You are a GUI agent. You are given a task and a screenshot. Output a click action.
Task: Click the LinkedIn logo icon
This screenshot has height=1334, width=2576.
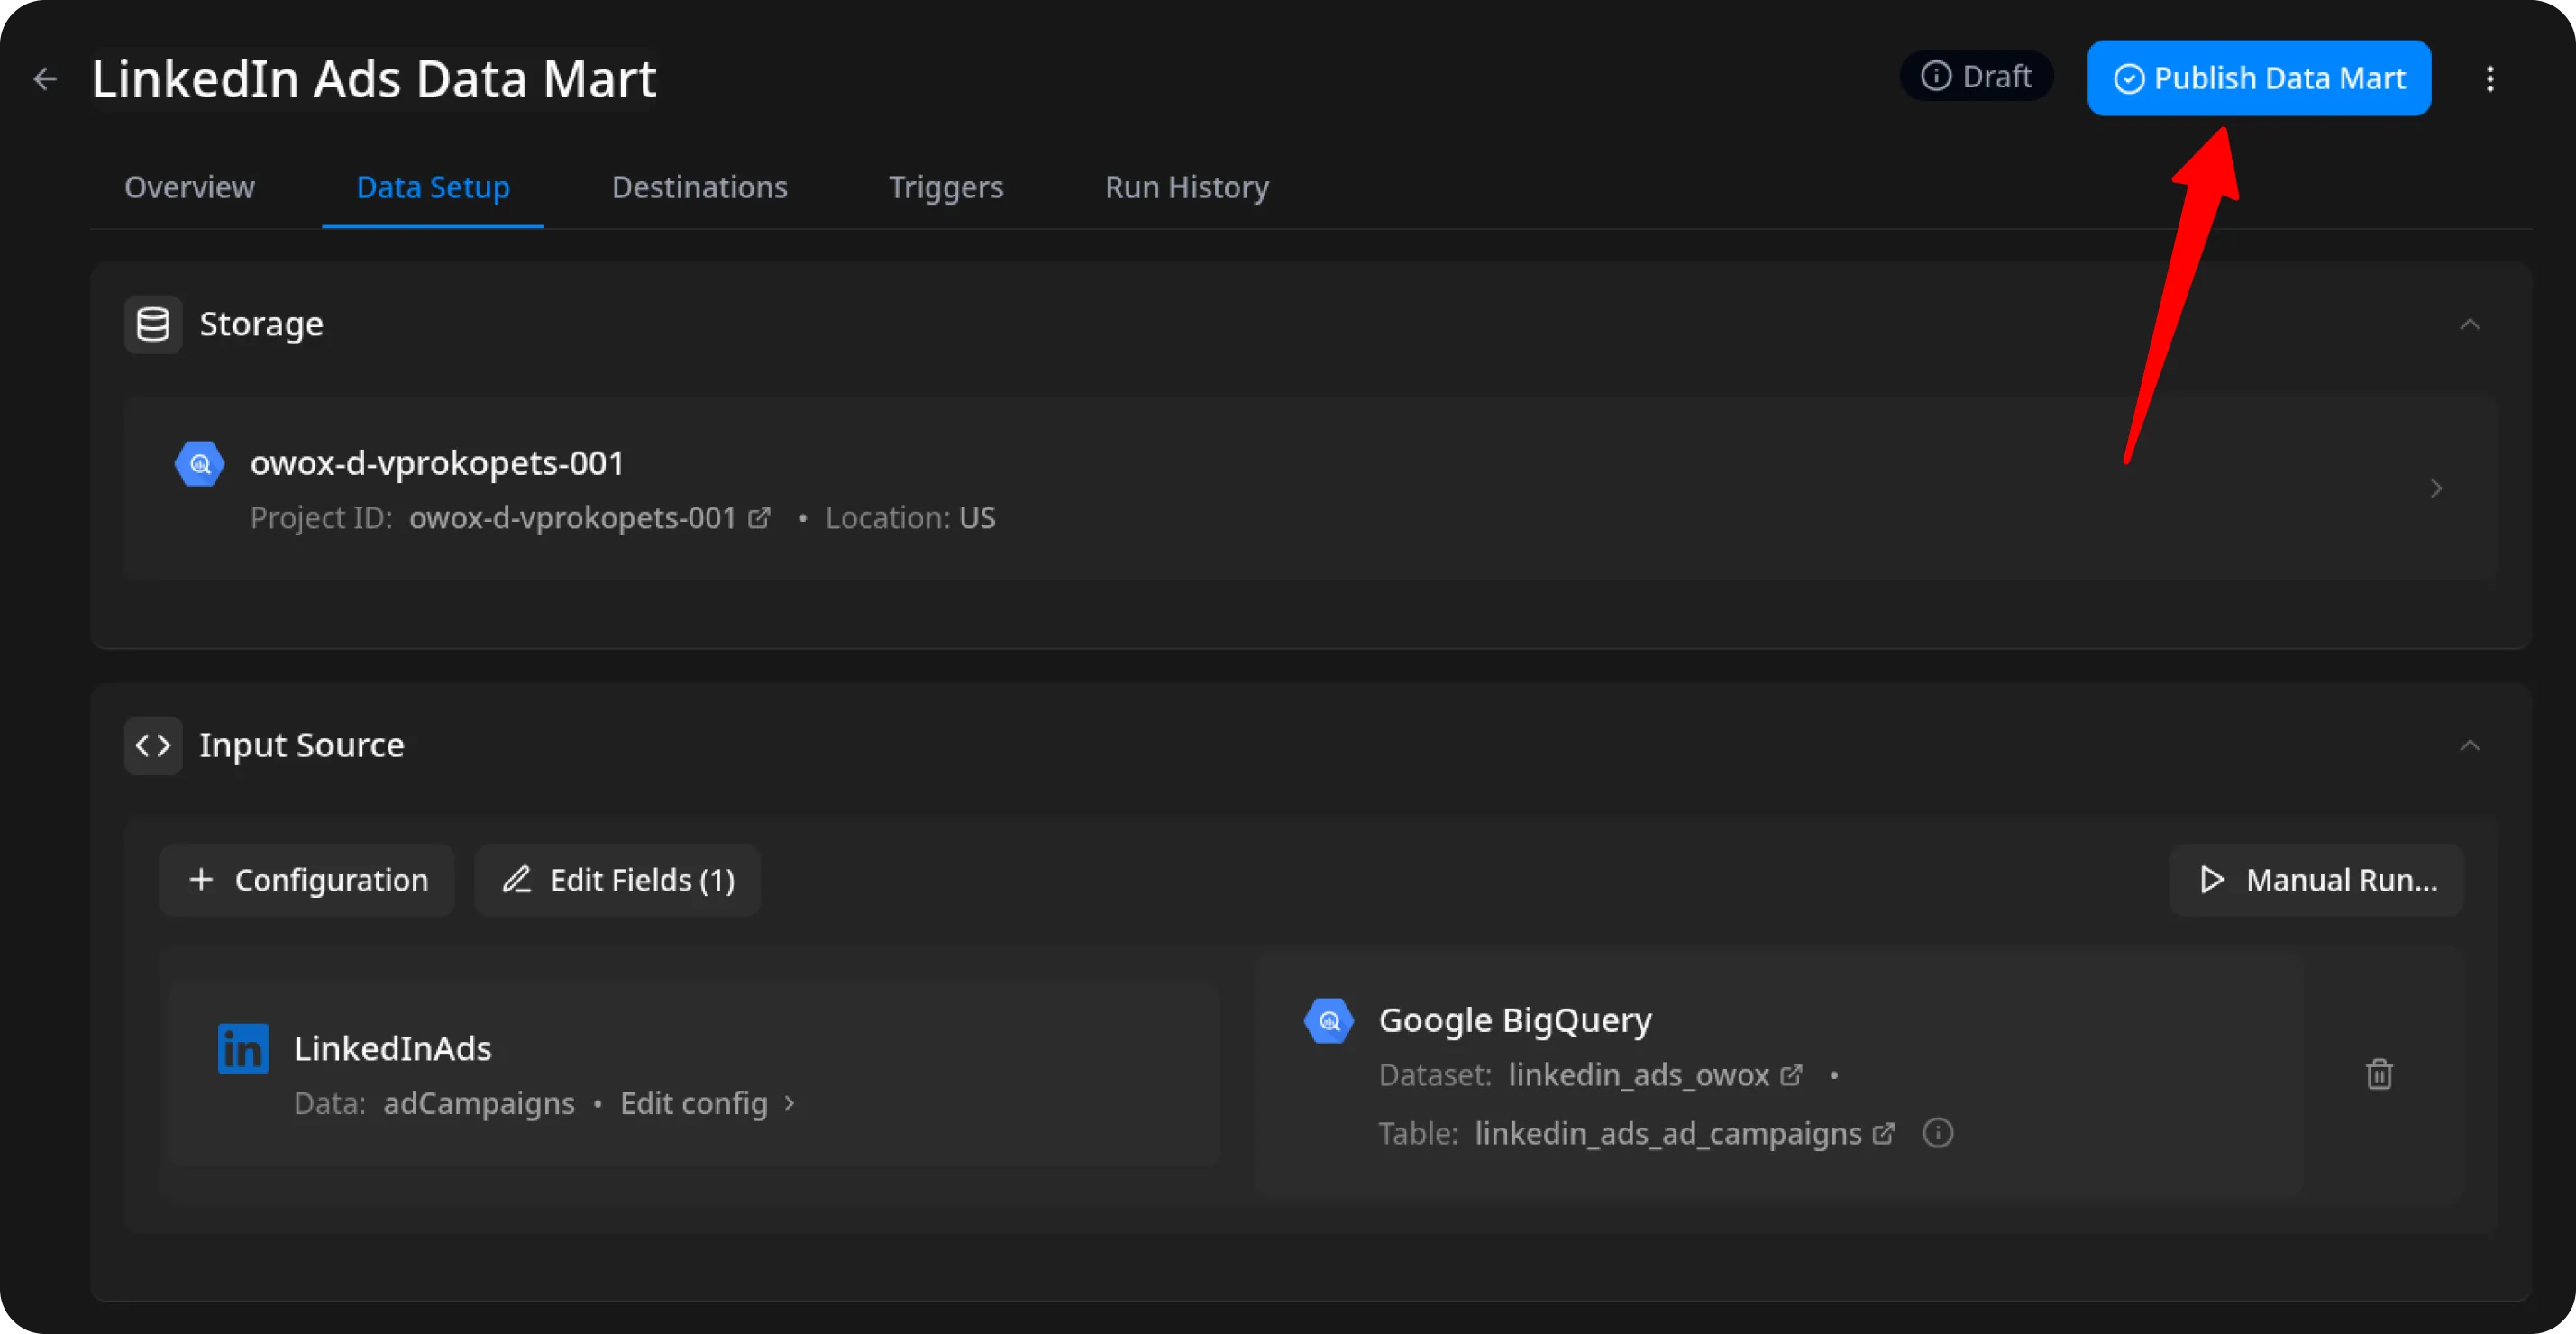(243, 1048)
